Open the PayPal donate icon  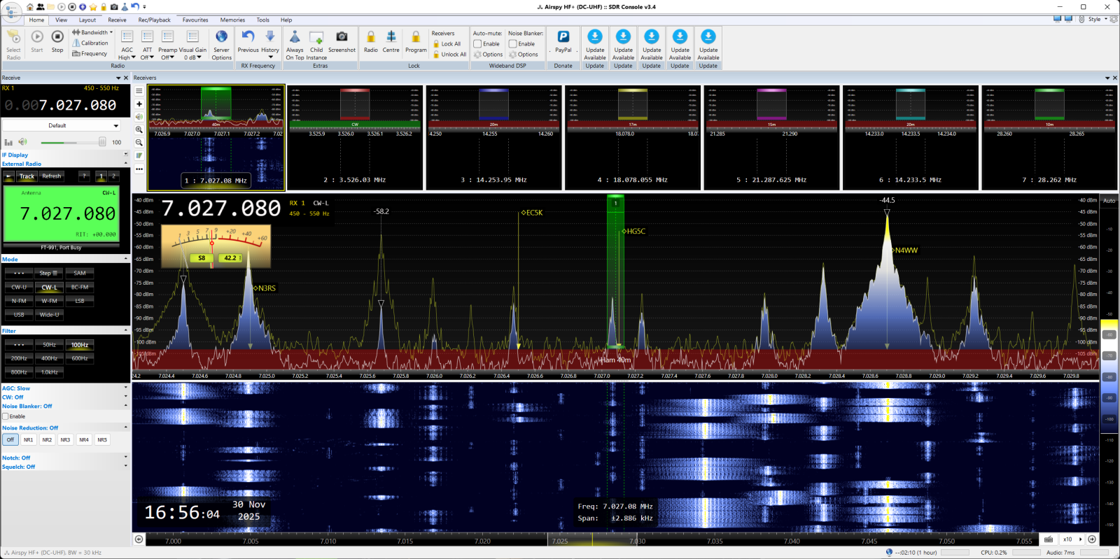[563, 37]
